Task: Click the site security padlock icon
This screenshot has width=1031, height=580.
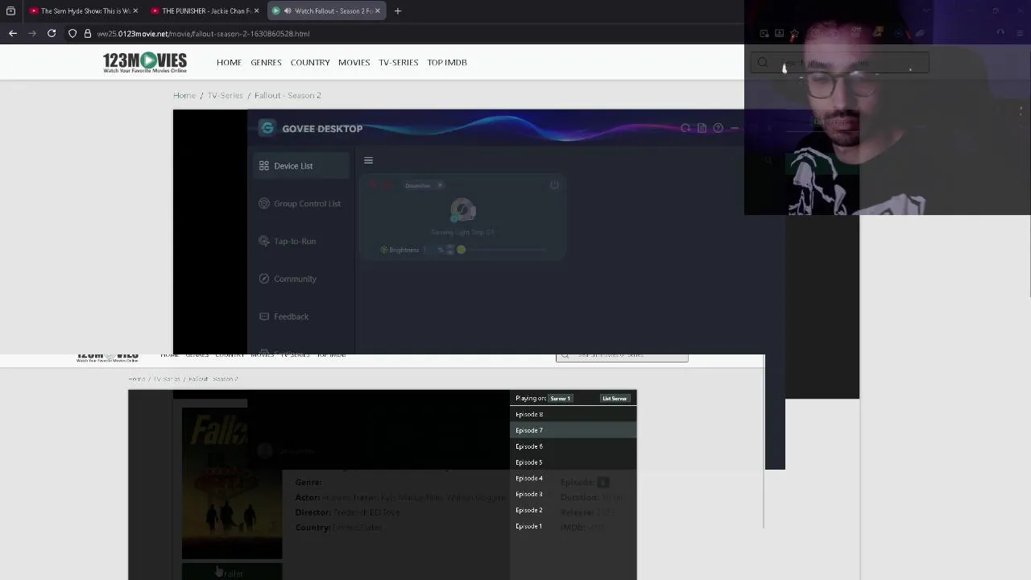Action: coord(87,34)
